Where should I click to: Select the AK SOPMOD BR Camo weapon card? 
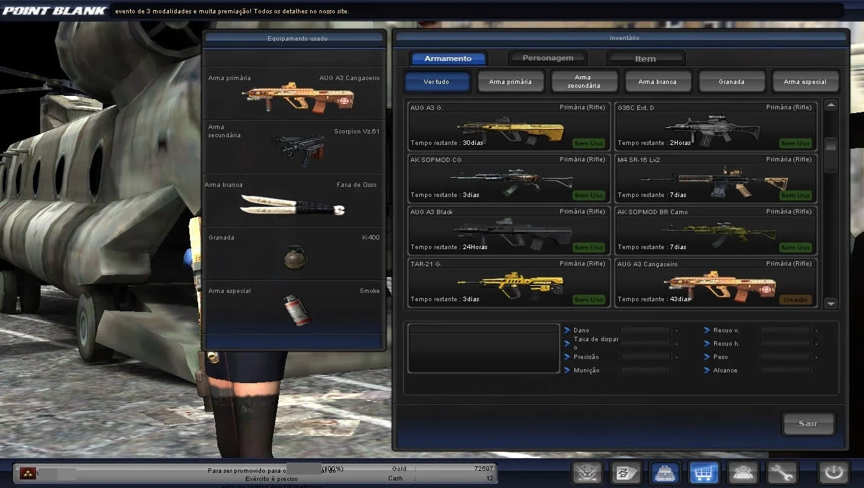coord(715,230)
